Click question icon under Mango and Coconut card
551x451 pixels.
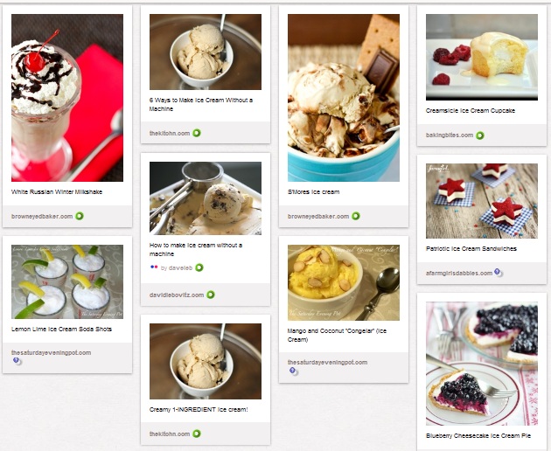pyautogui.click(x=292, y=371)
